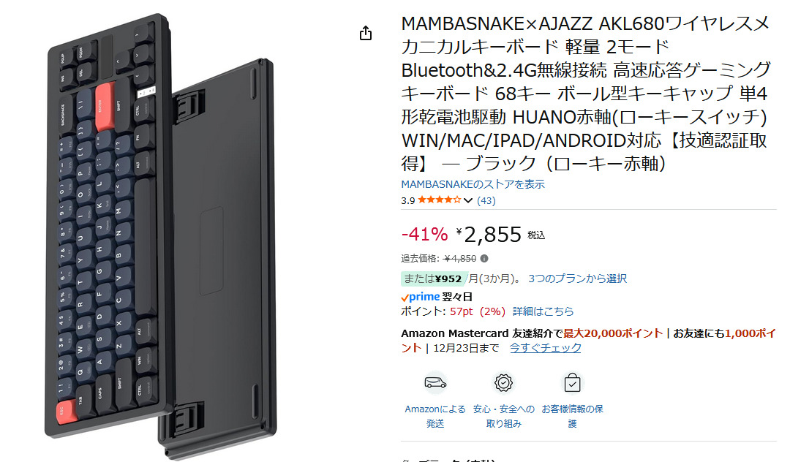This screenshot has height=462, width=790.
Task: Click the star rating graphic
Action: coord(440,200)
